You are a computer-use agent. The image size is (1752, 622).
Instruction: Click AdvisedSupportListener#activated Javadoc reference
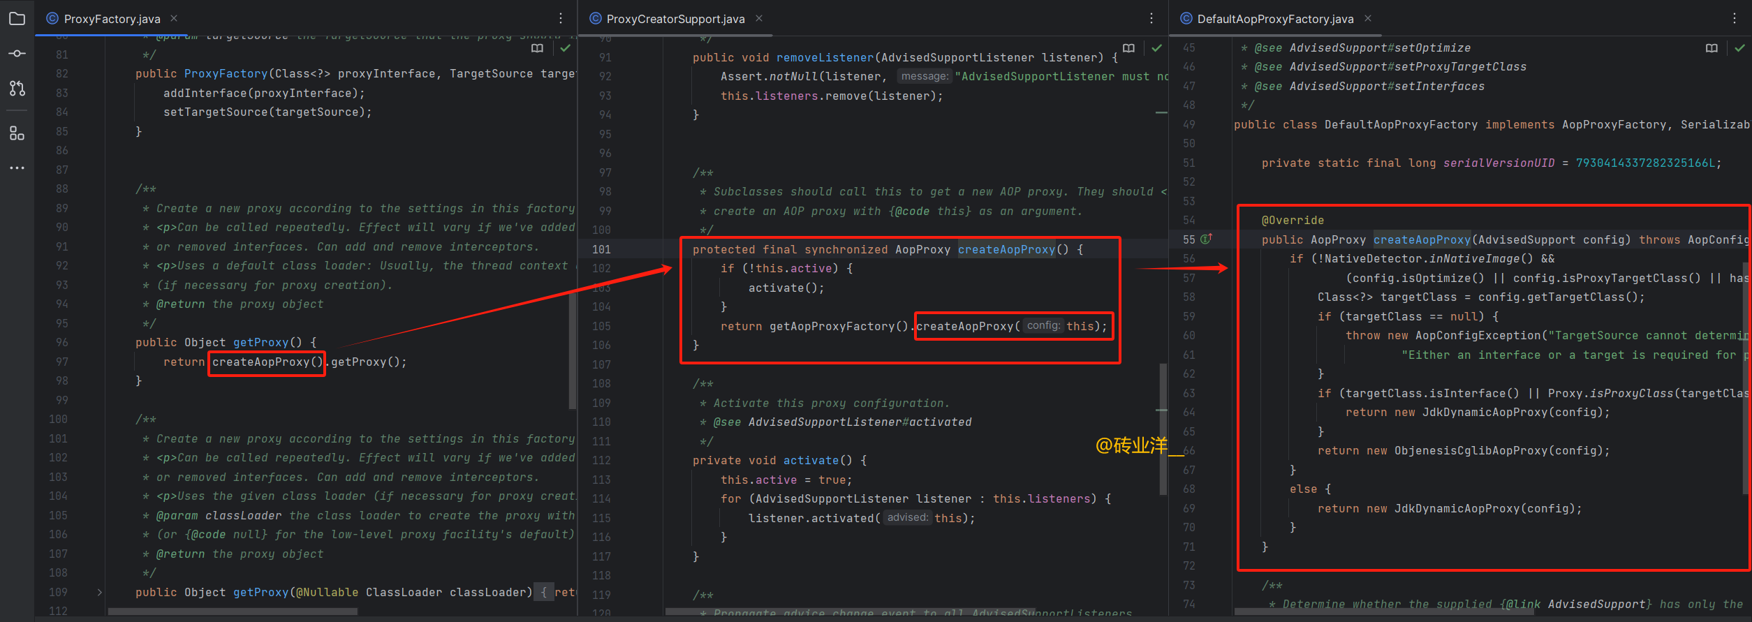860,422
